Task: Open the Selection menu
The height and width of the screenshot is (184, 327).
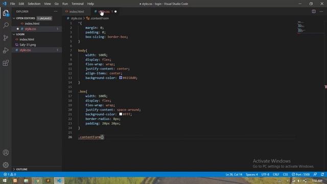Action: point(34,4)
